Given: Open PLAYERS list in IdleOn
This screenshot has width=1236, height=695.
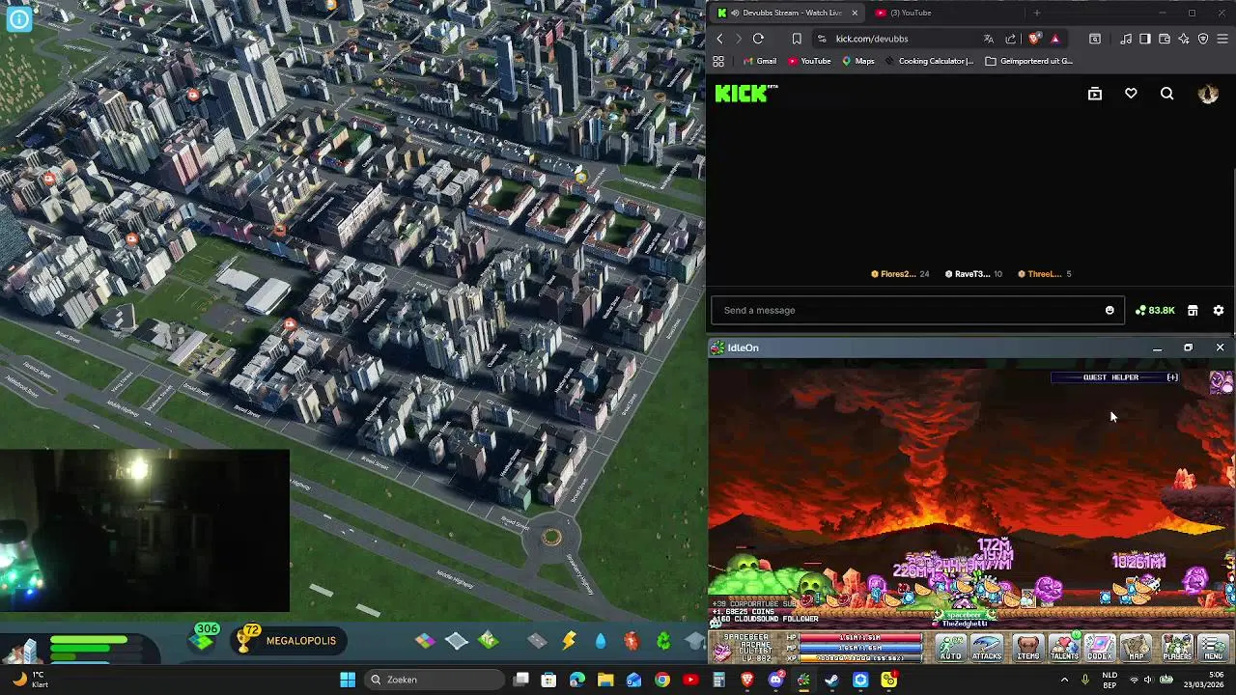Looking at the screenshot, I should 1177,648.
